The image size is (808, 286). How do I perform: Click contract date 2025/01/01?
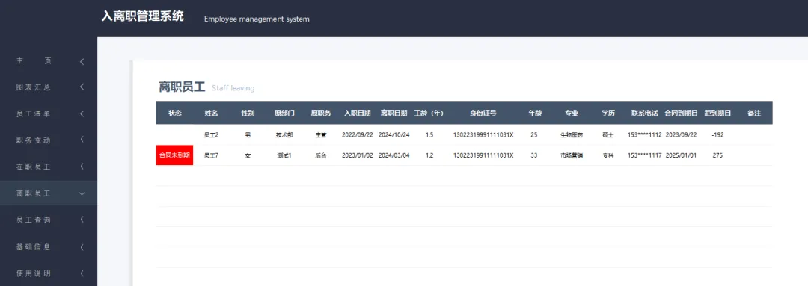pos(682,155)
